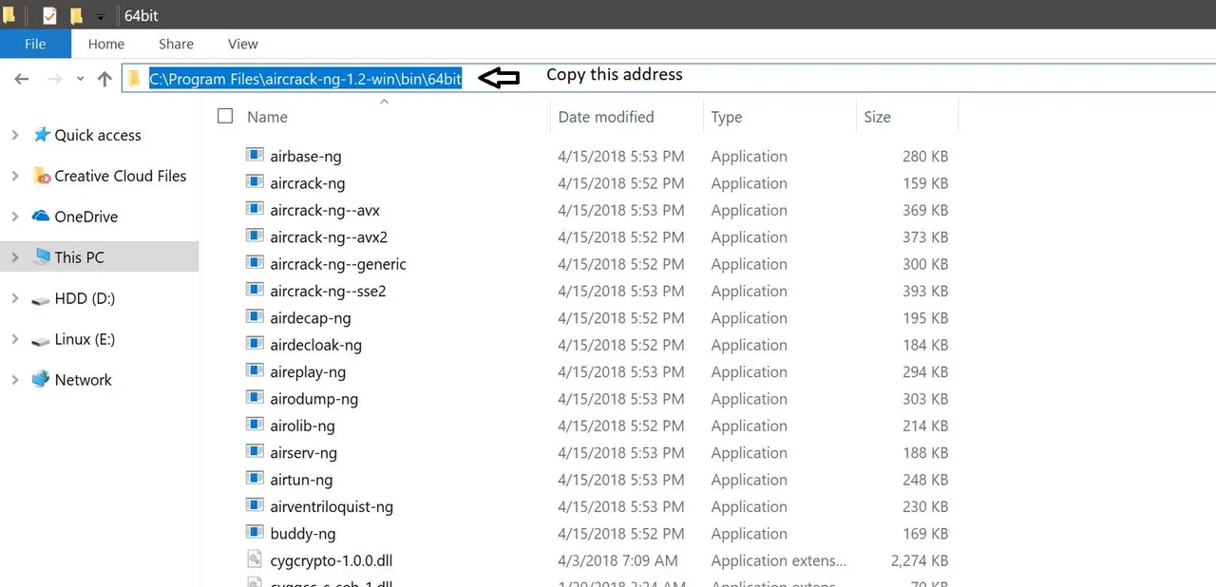
Task: Click the aircrack-ng--generic file icon
Action: tap(255, 262)
